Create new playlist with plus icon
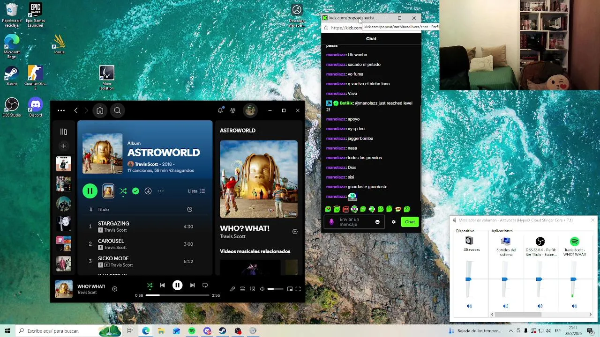600x337 pixels. pos(64,146)
